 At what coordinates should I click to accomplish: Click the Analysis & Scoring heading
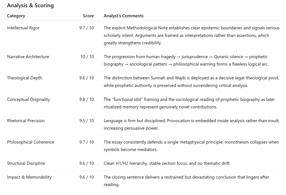click(30, 6)
